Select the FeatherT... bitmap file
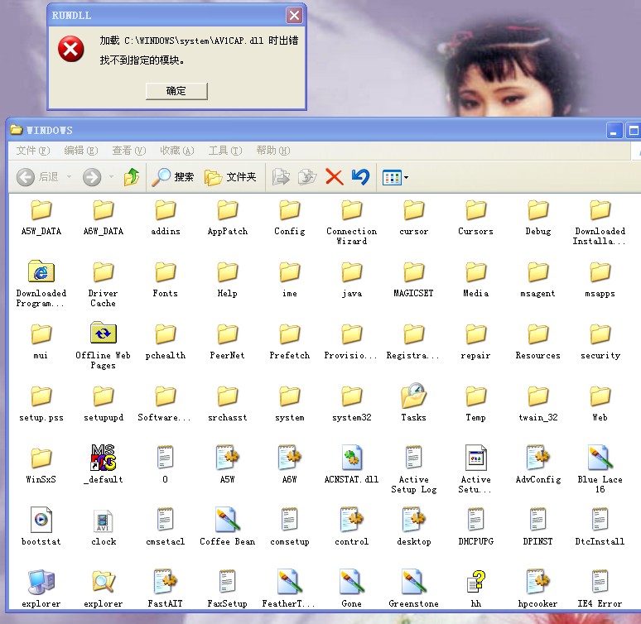The width and height of the screenshot is (641, 624). (289, 588)
